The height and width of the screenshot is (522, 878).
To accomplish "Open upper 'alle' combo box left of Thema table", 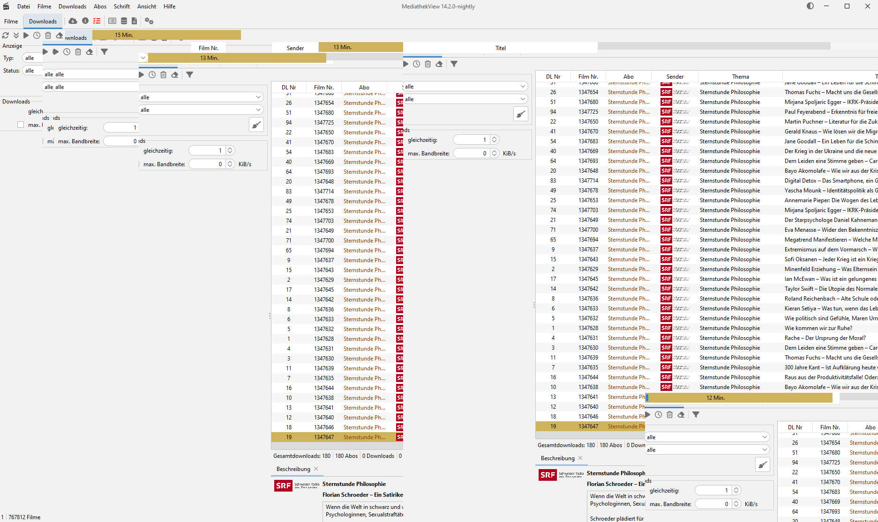I will point(465,86).
